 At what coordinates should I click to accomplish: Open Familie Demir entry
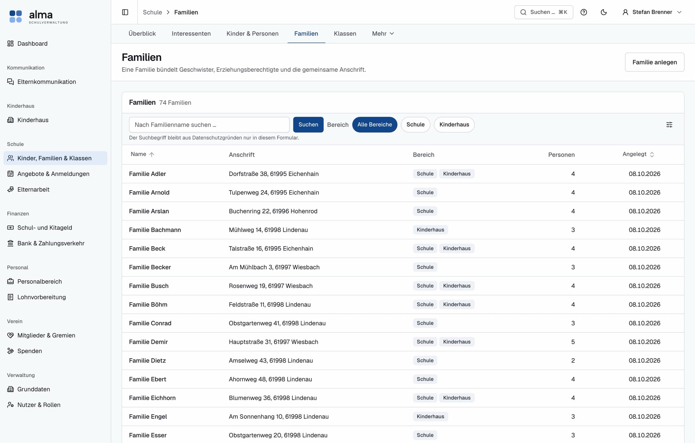(148, 342)
